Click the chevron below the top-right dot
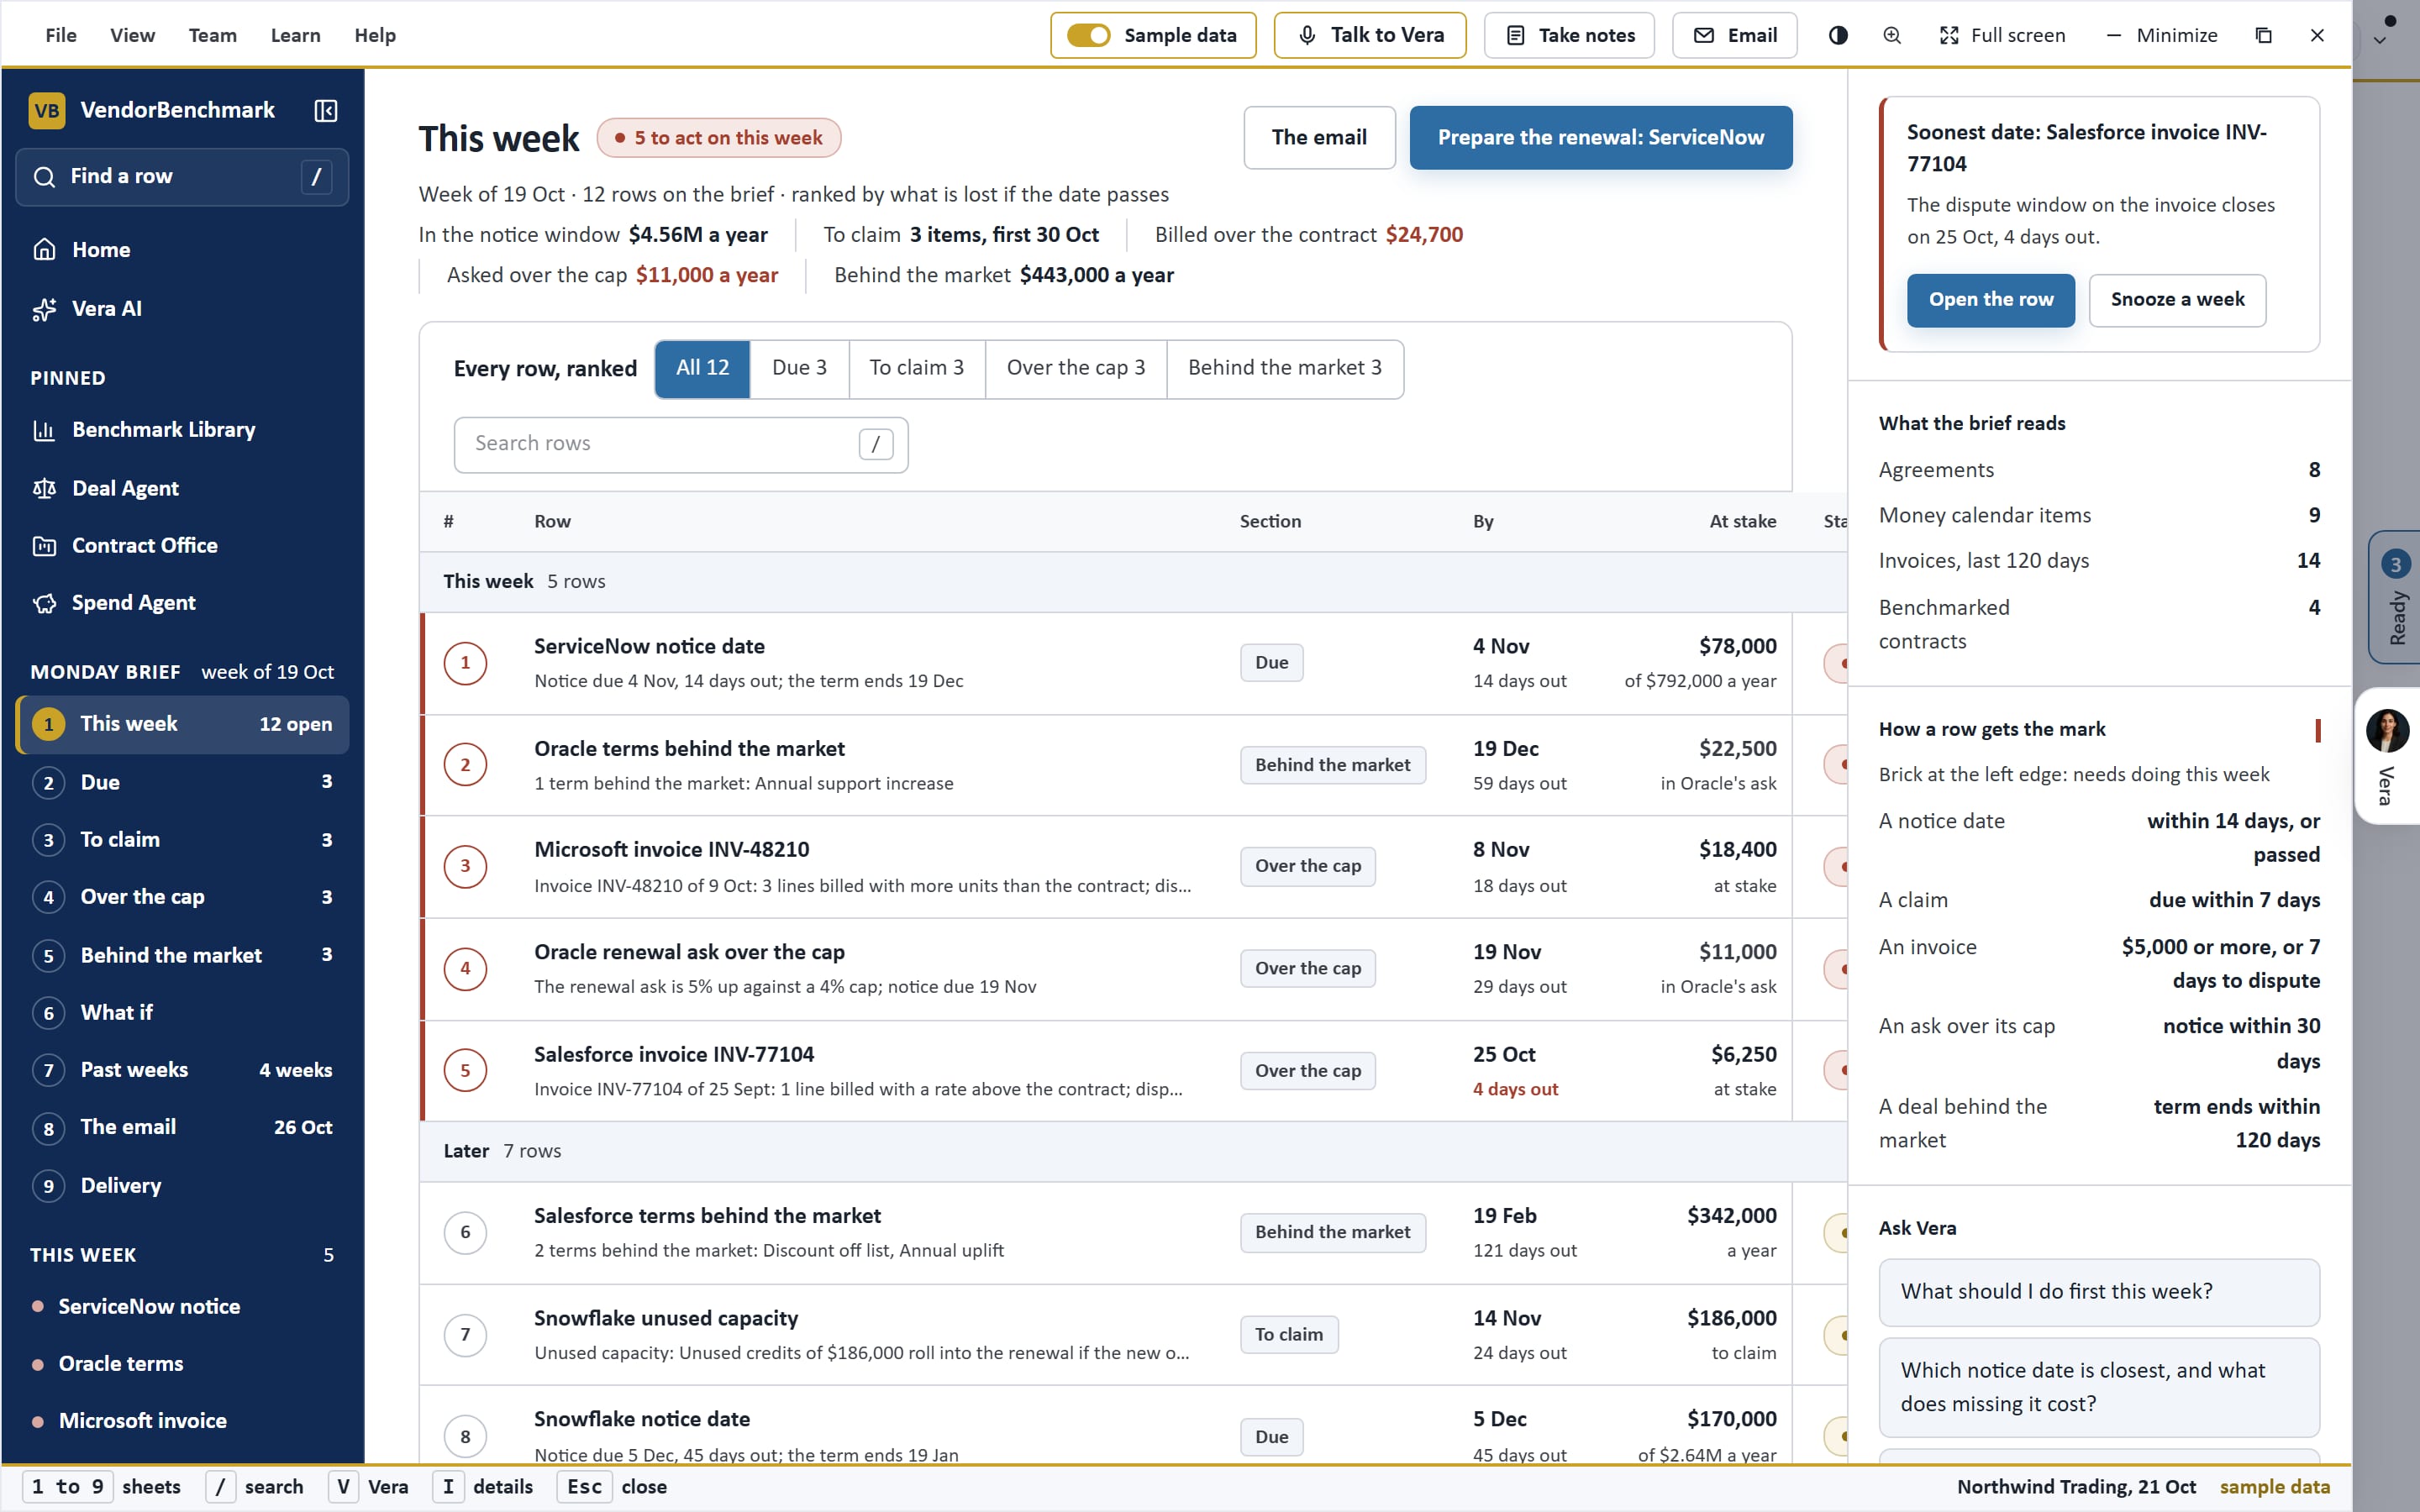 click(x=2380, y=41)
